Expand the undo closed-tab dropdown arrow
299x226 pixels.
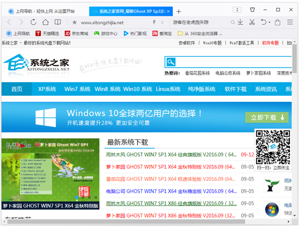(x=270, y=22)
